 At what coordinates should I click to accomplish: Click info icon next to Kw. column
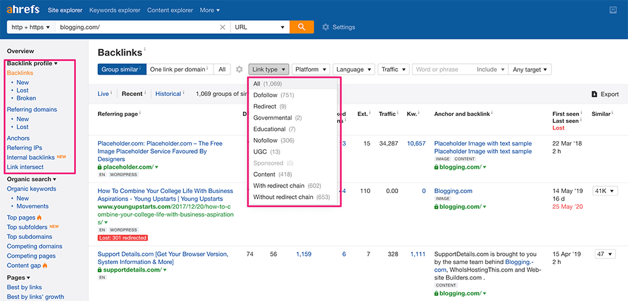(x=420, y=113)
